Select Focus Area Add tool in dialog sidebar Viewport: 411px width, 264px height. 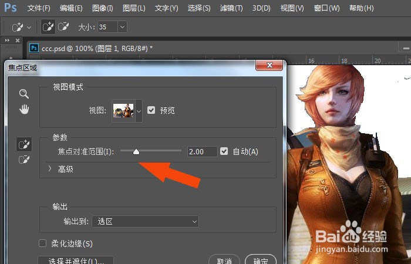24,144
